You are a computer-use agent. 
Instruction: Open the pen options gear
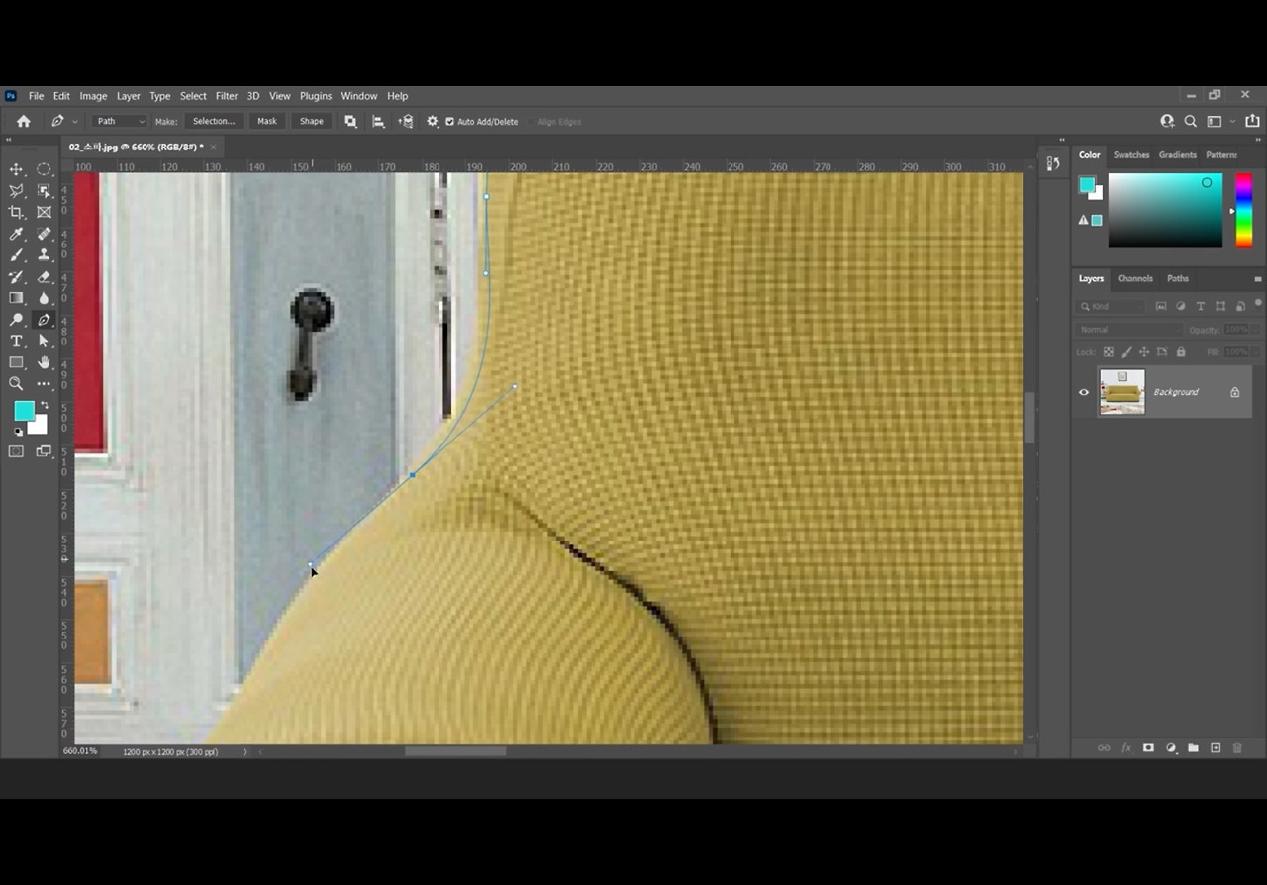pos(433,121)
